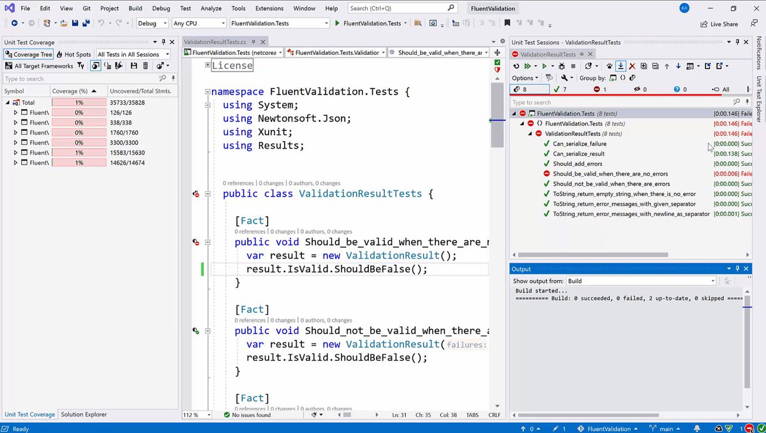Click delete trash icon in coverage panel
Image resolution: width=766 pixels, height=433 pixels.
[x=145, y=66]
